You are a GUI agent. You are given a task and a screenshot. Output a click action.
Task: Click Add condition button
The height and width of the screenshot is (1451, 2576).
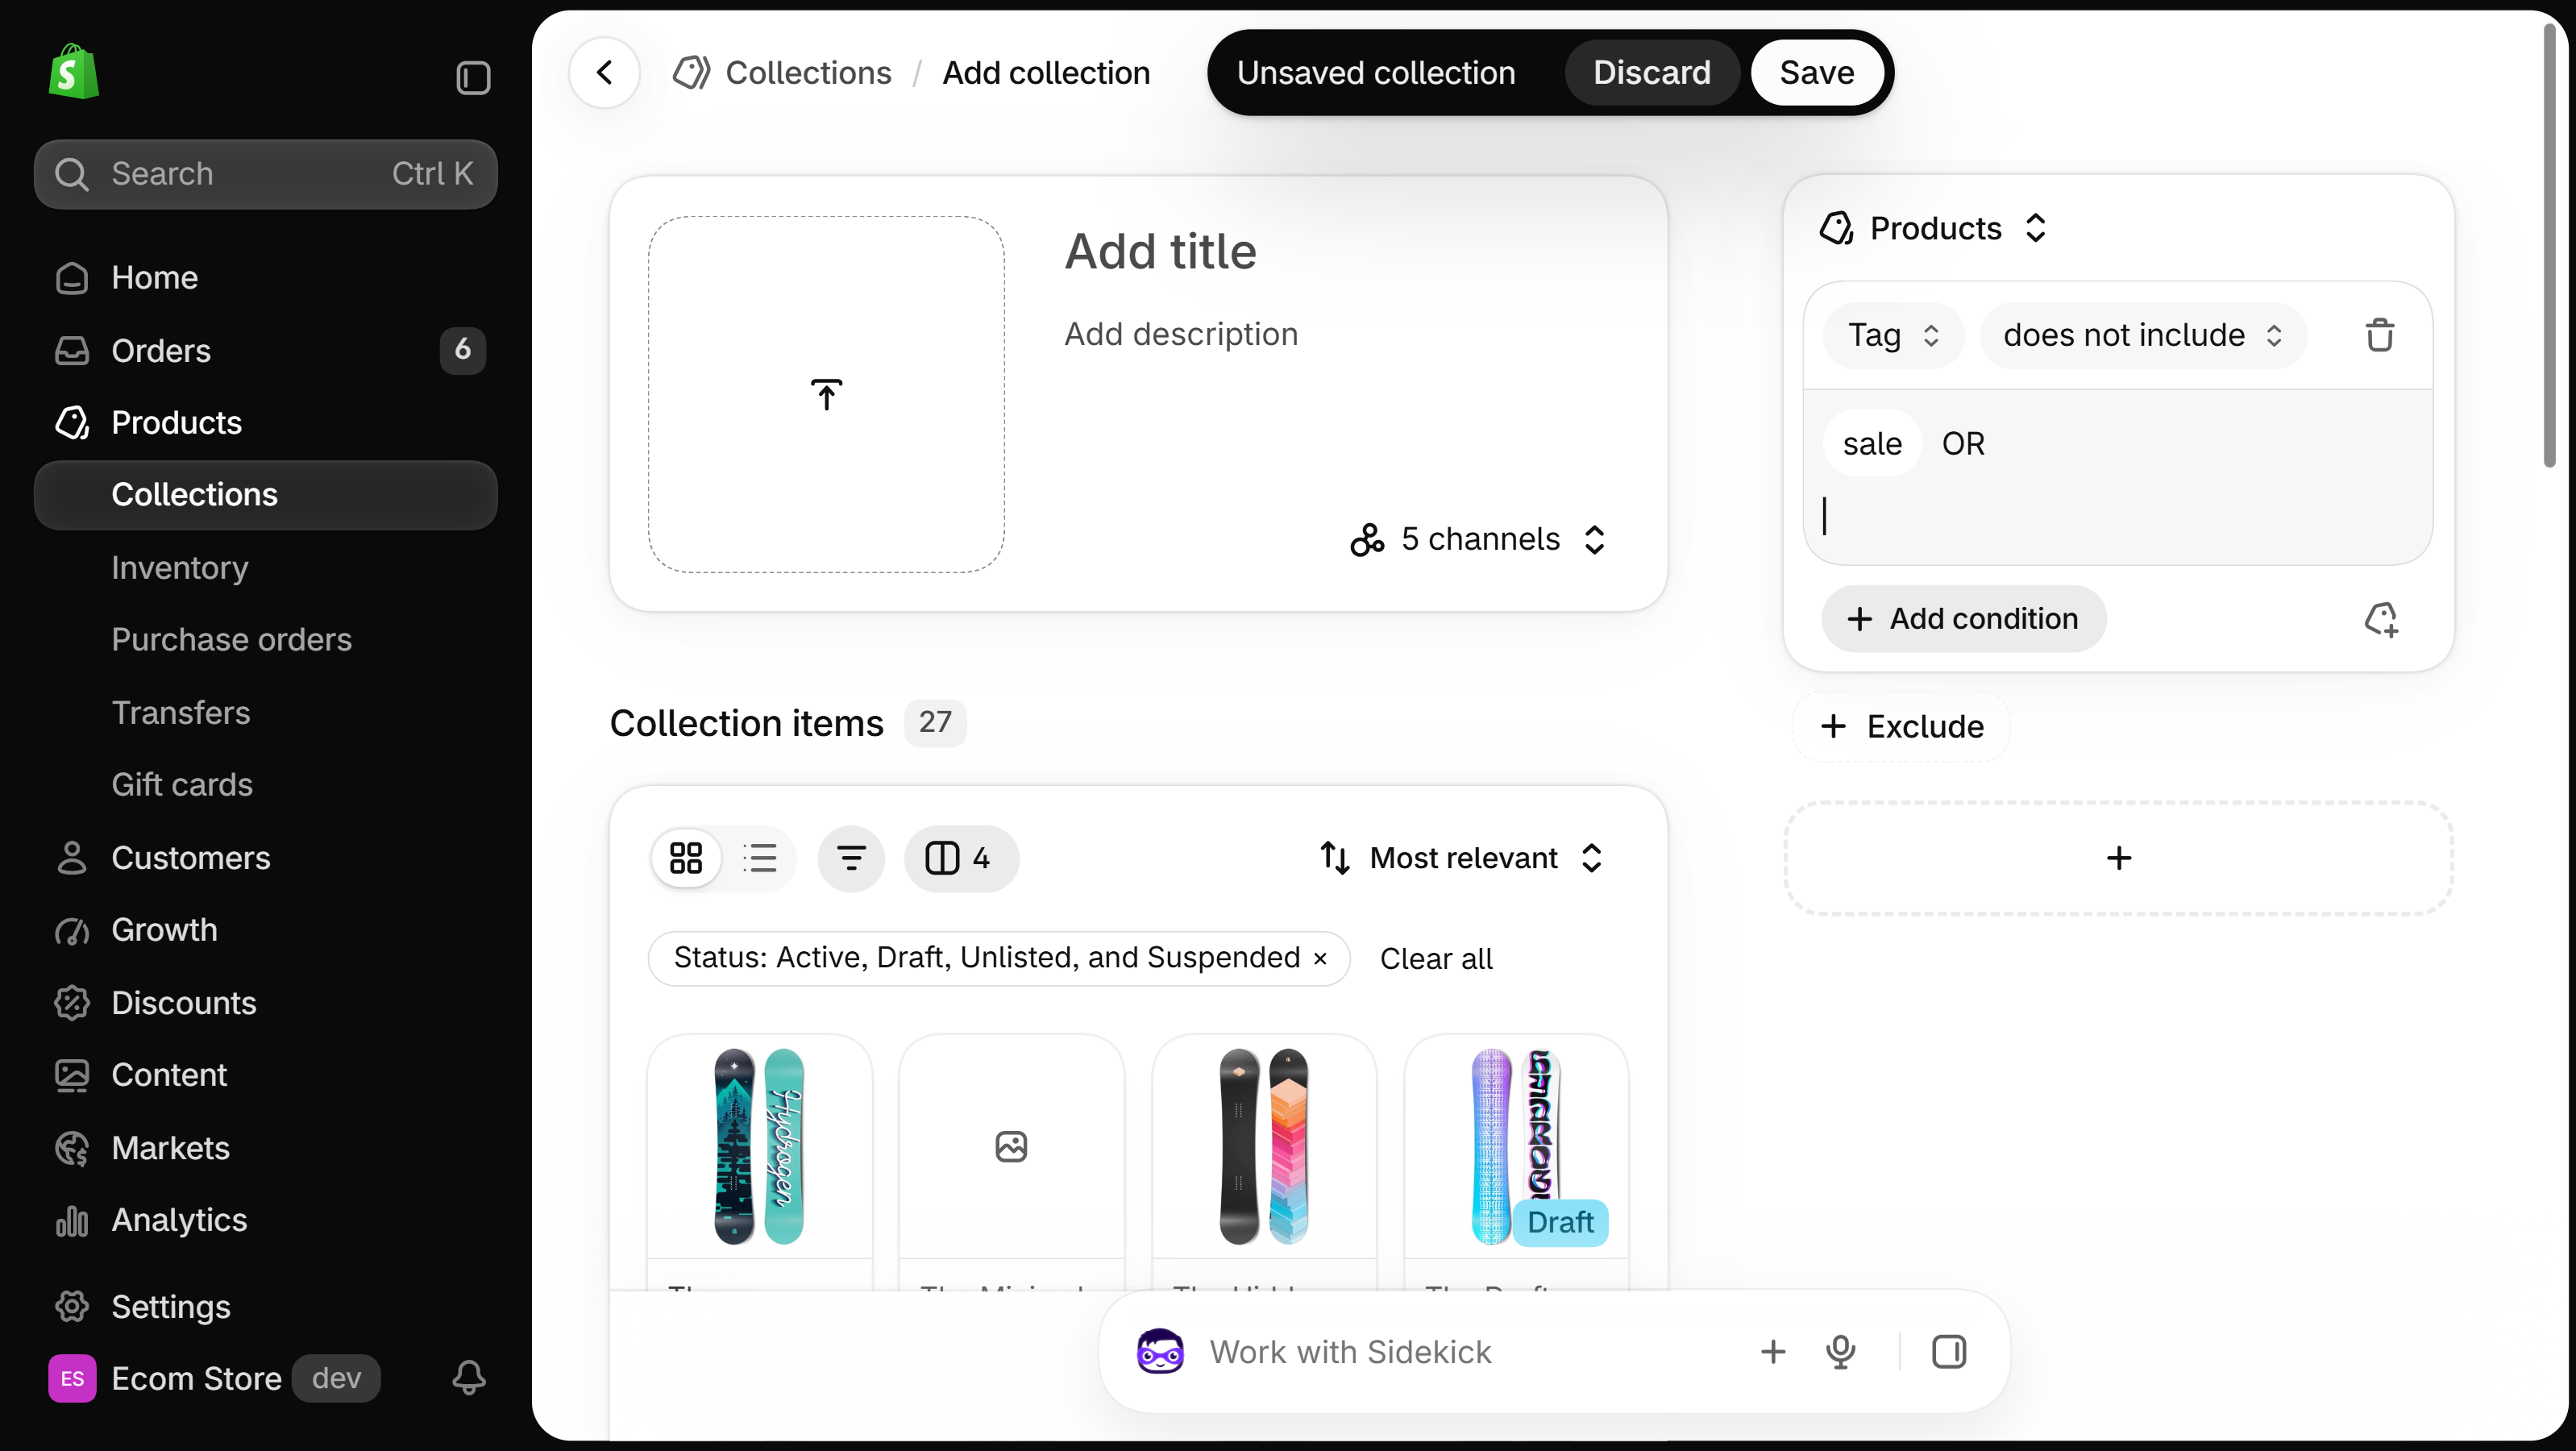click(x=1963, y=619)
